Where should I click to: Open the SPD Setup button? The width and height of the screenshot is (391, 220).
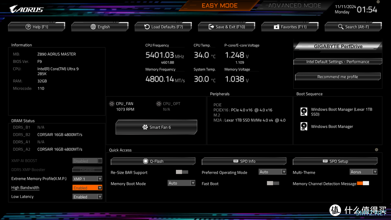pos(335,161)
